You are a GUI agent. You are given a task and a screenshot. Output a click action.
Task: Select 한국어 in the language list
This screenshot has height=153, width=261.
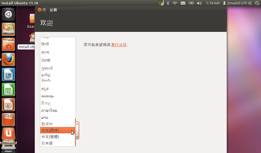58,124
